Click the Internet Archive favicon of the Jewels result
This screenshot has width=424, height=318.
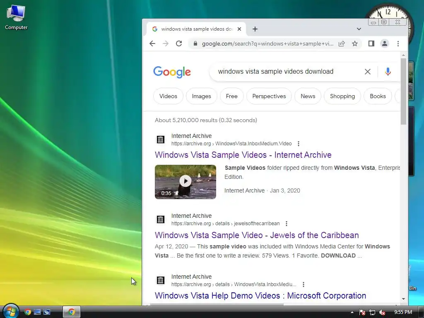click(161, 219)
